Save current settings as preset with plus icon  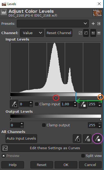click(93, 24)
